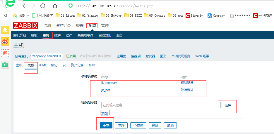Open the 监控项 link

136,56
